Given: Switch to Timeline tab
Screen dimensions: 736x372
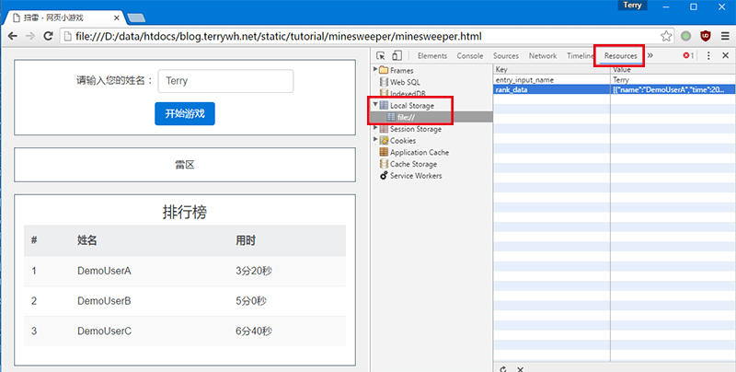Looking at the screenshot, I should [x=581, y=56].
